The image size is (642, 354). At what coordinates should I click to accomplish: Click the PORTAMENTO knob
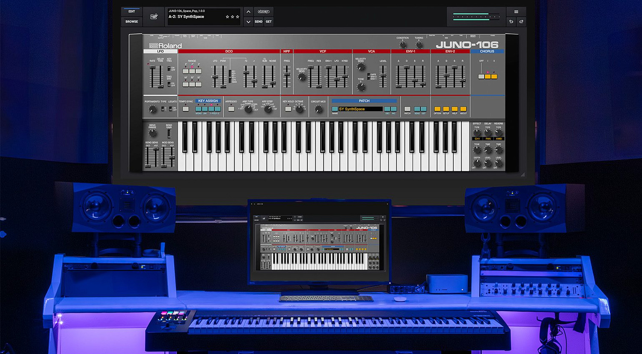152,109
